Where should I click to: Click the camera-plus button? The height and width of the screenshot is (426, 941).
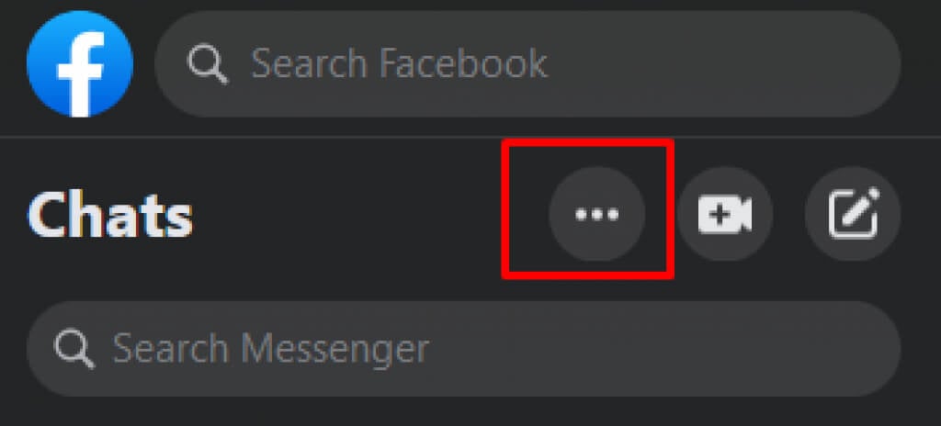725,214
